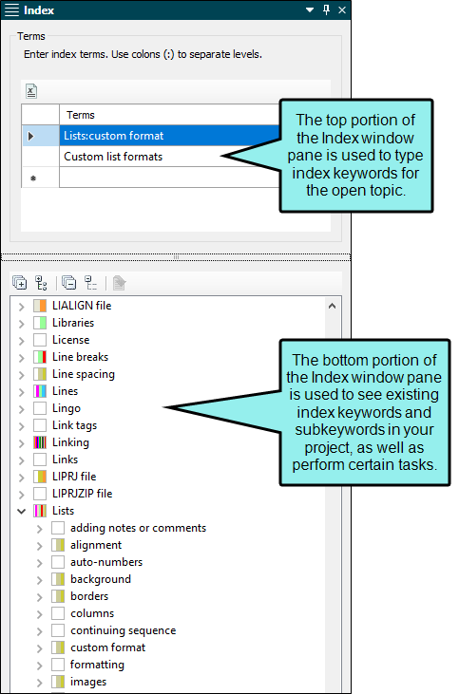This screenshot has width=459, height=694.
Task: Click the pin icon in Index title bar
Action: click(327, 9)
